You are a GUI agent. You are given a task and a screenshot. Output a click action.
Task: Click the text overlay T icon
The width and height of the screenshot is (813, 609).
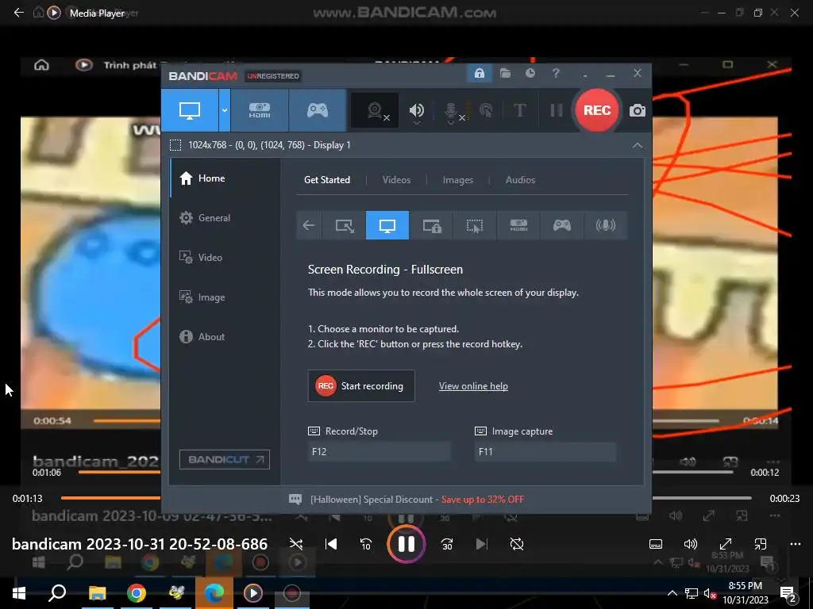[x=519, y=110]
